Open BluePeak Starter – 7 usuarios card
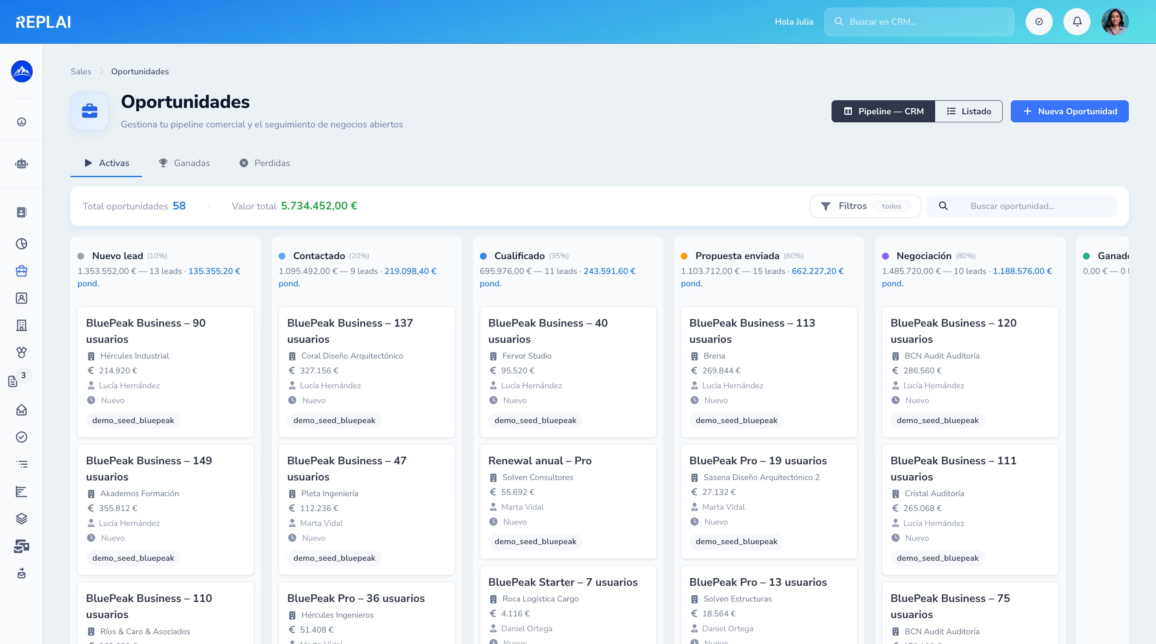 pyautogui.click(x=568, y=605)
